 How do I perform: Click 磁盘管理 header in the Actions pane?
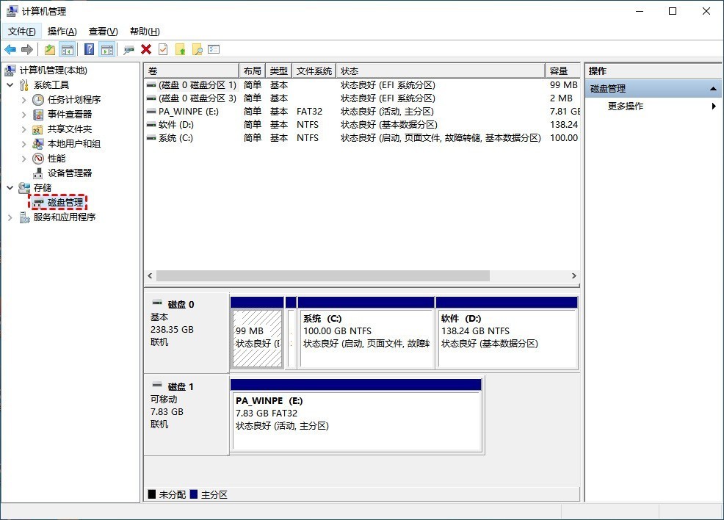(x=609, y=88)
